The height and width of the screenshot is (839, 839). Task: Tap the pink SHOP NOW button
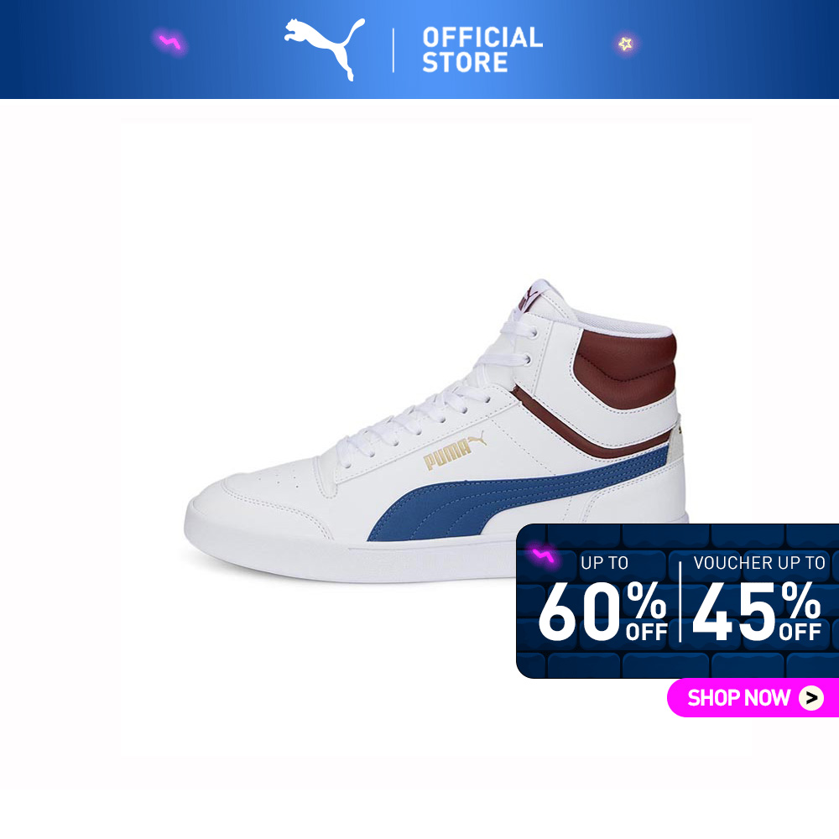click(x=753, y=697)
